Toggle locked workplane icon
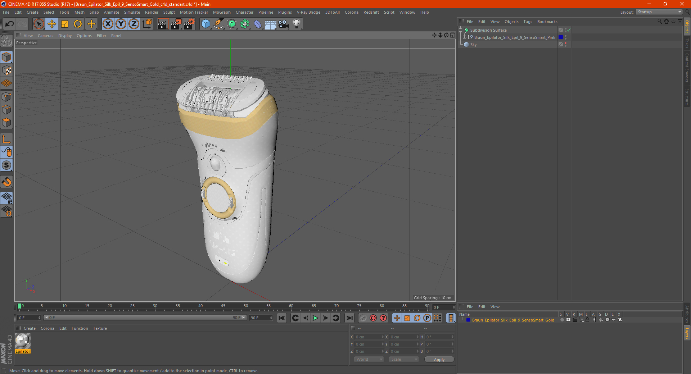 pyautogui.click(x=6, y=198)
